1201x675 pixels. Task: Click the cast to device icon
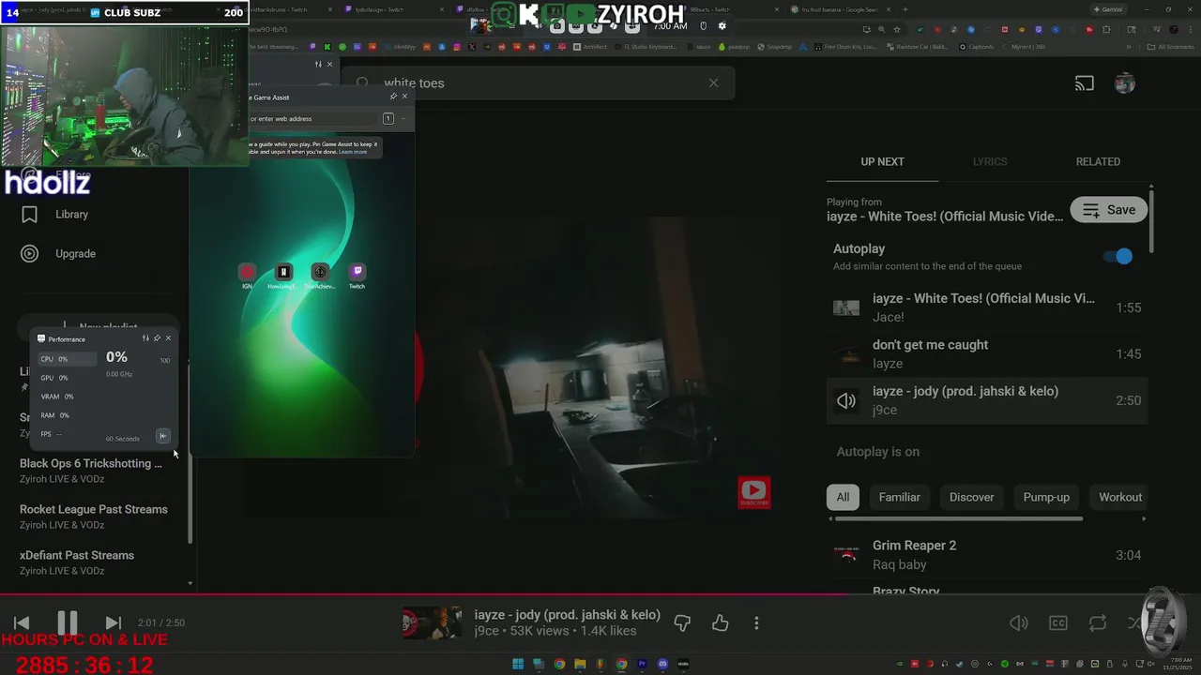(x=1085, y=83)
